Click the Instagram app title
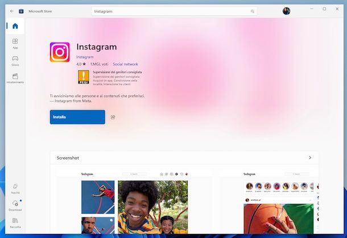347x238 pixels. [x=97, y=47]
